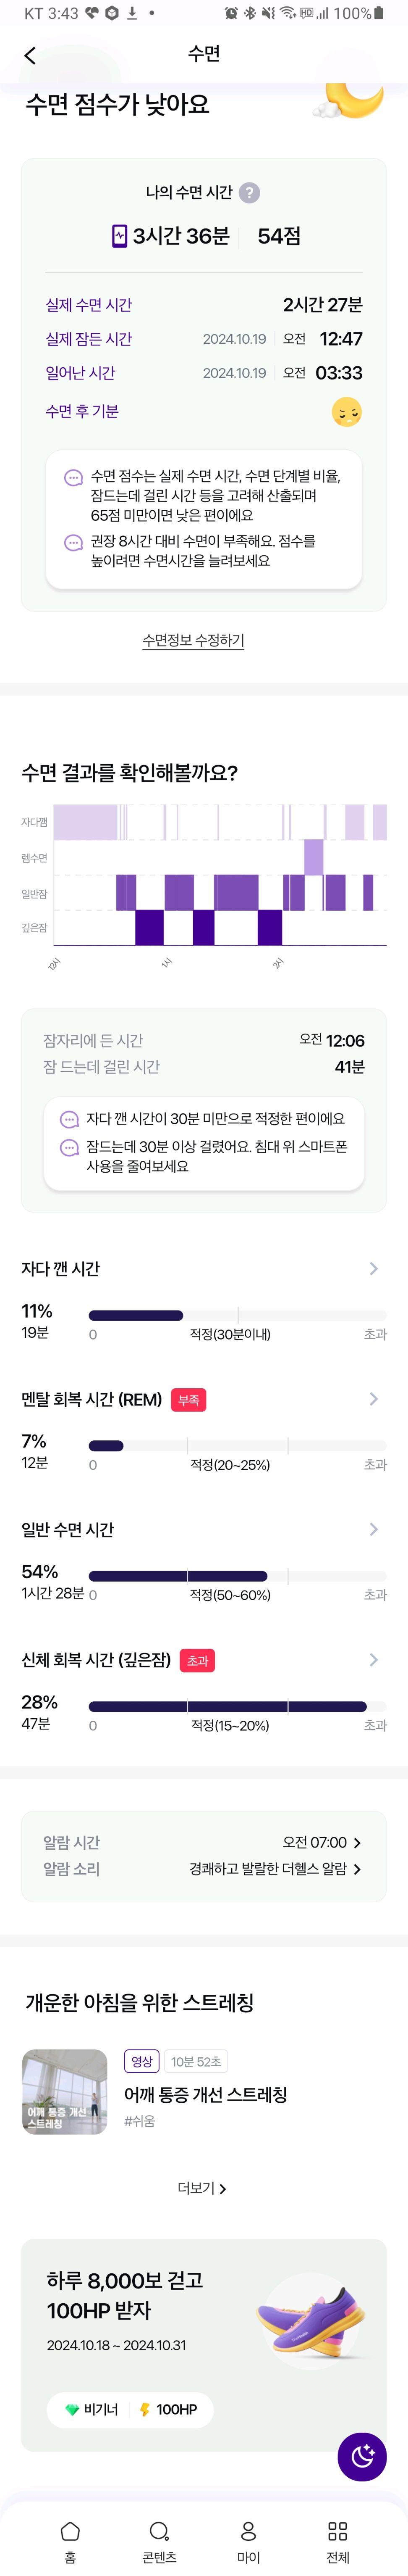
Task: Tap the sleepy mood emoji
Action: [346, 412]
